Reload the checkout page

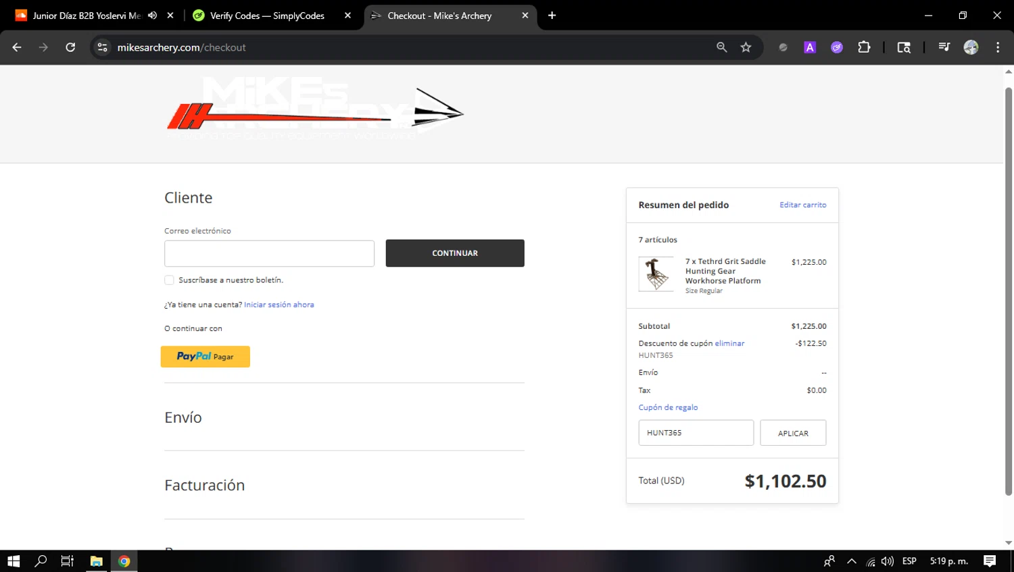pos(70,47)
